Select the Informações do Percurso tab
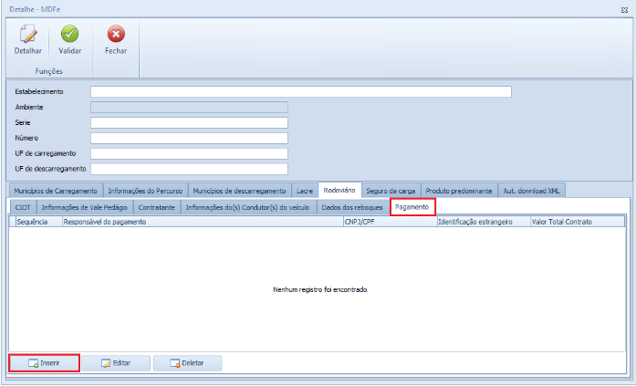The height and width of the screenshot is (386, 636). [145, 191]
